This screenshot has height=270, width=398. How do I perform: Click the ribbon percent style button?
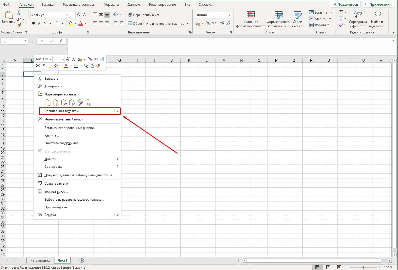click(x=208, y=24)
